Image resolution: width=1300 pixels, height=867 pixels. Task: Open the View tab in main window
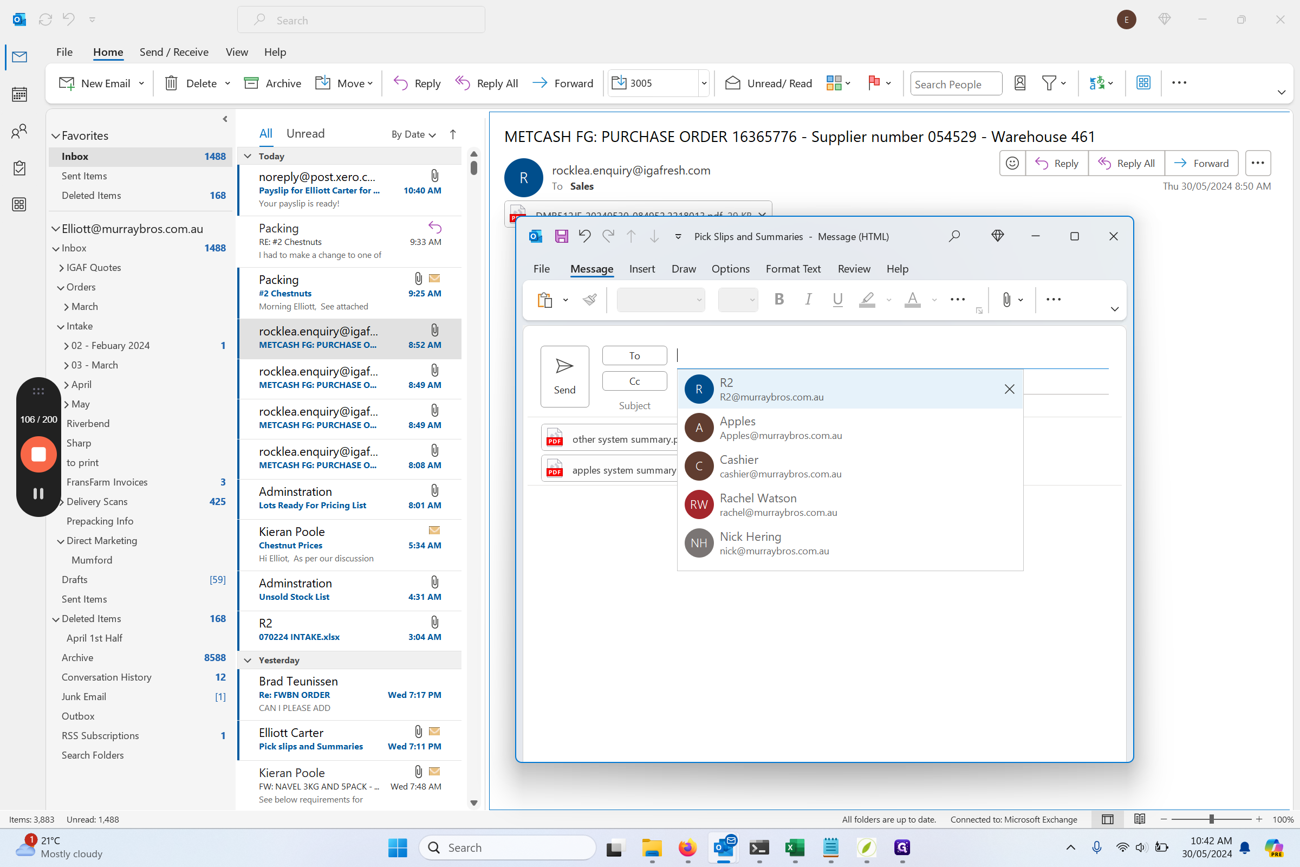pyautogui.click(x=237, y=52)
